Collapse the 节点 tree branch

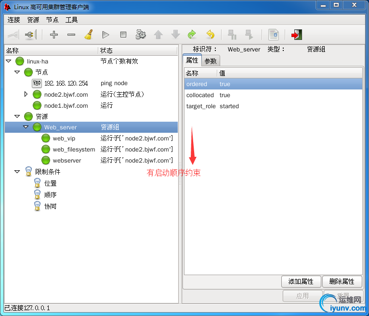(x=17, y=72)
